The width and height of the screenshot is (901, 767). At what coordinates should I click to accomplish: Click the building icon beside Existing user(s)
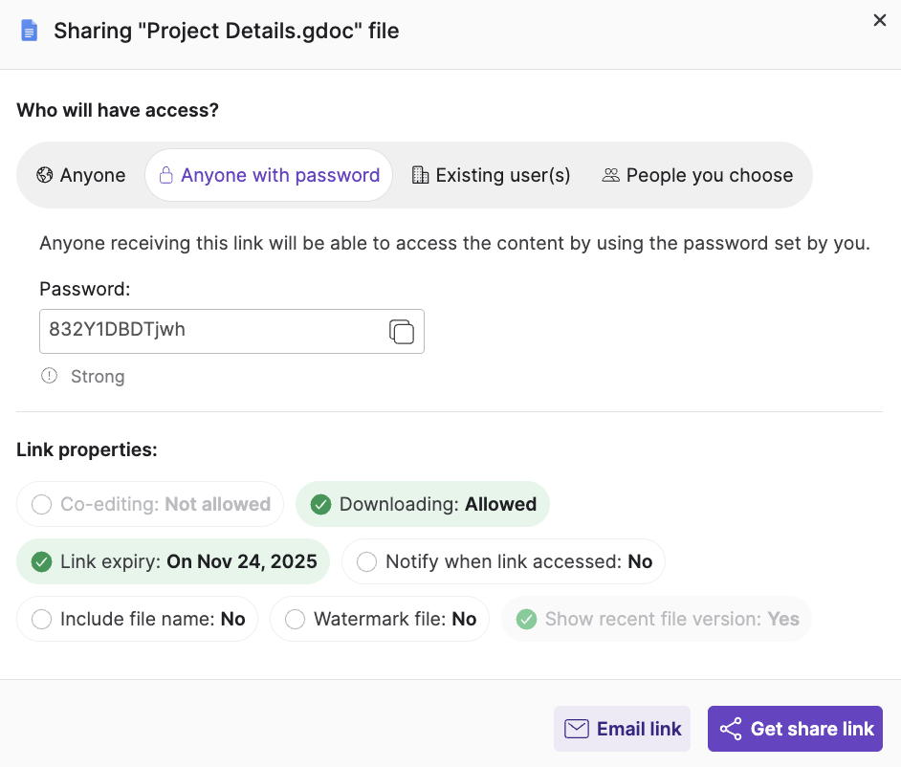422,175
